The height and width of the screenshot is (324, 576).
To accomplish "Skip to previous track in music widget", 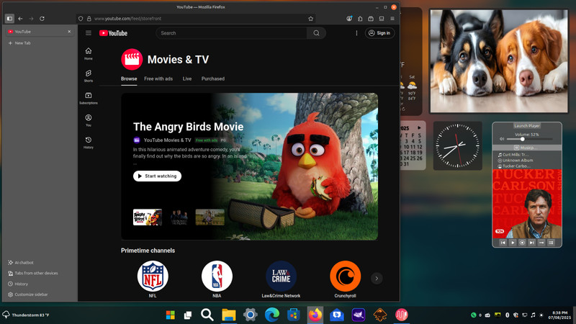I will pyautogui.click(x=503, y=243).
